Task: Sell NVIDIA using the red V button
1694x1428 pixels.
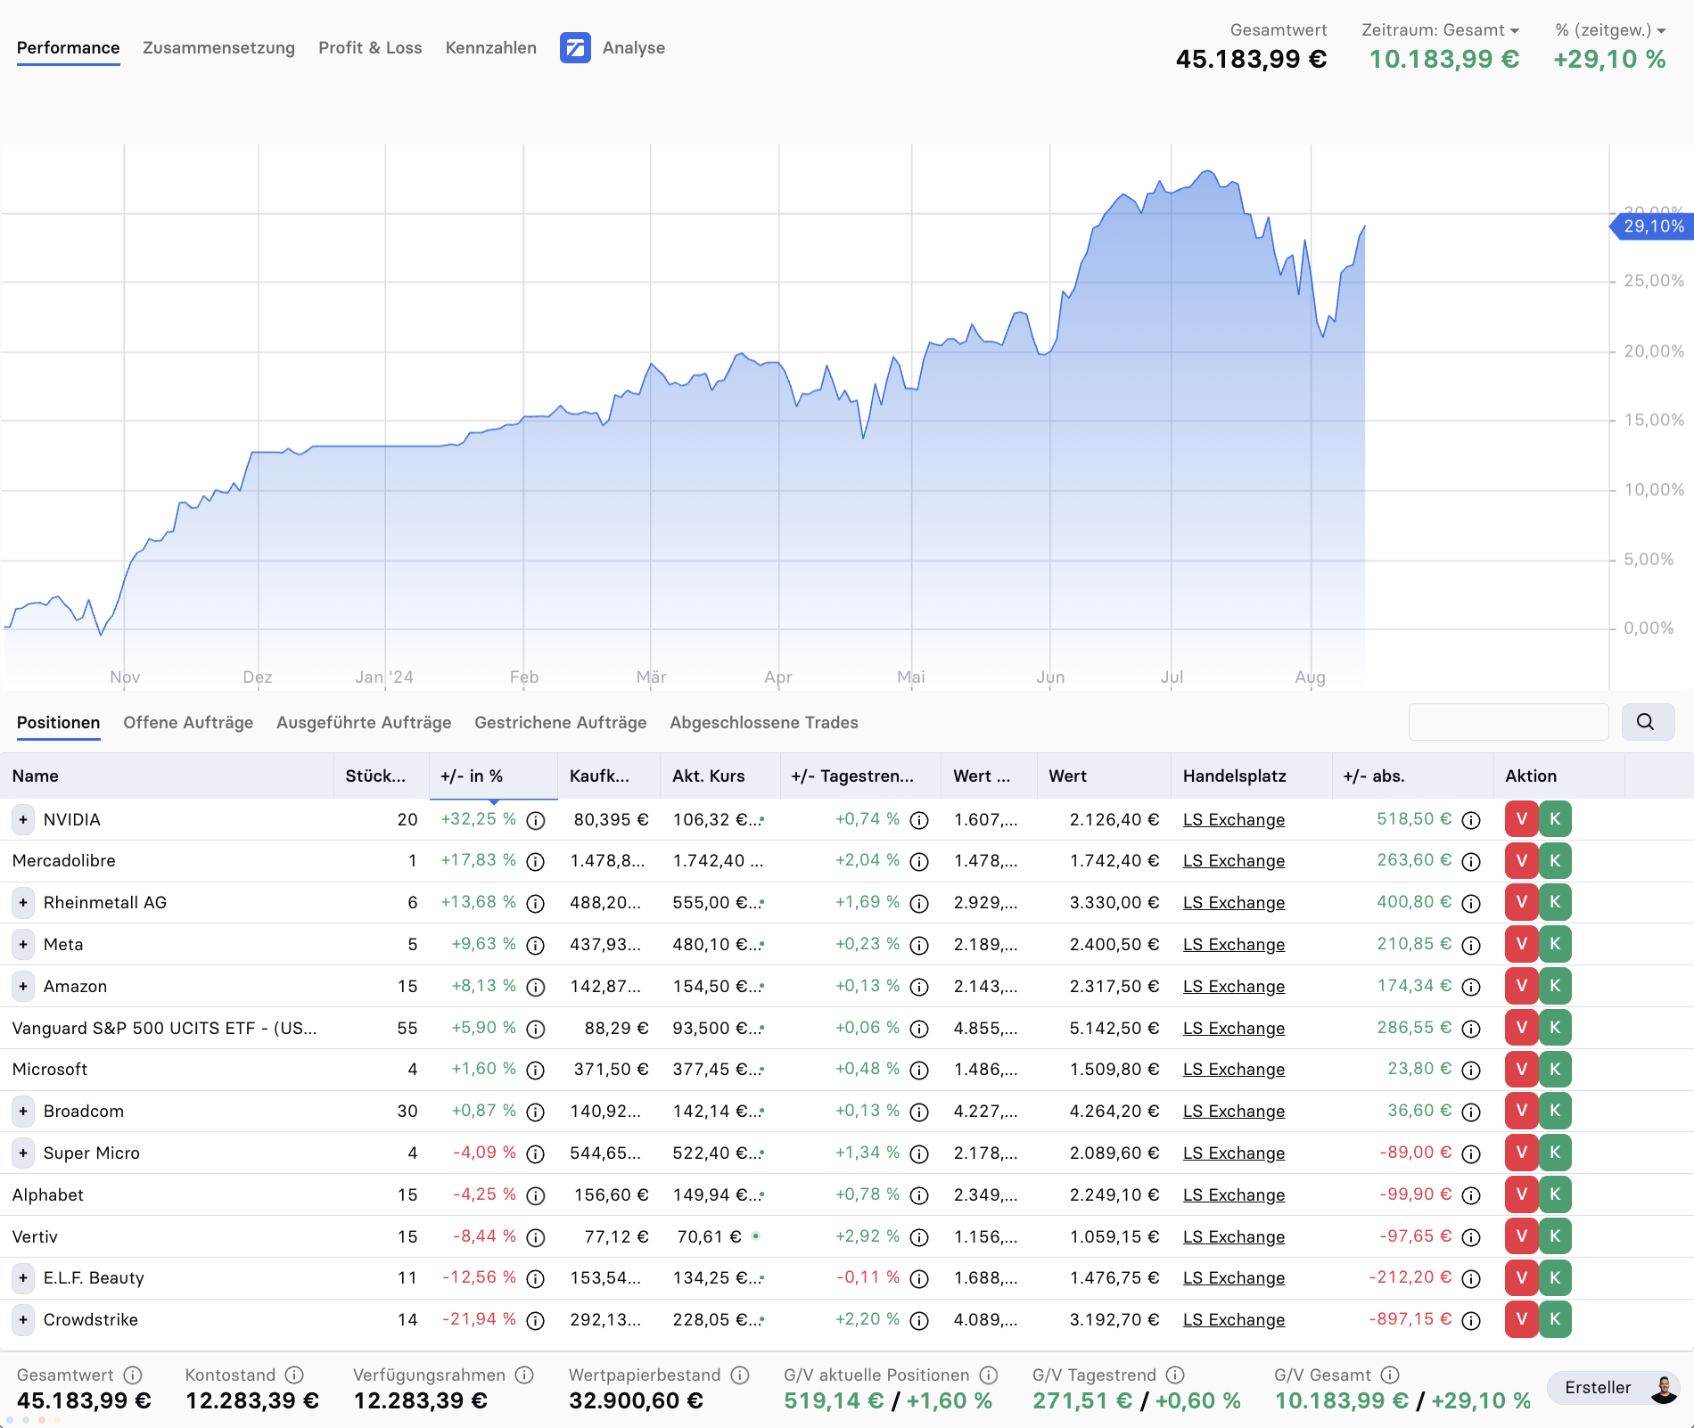Action: (1521, 819)
